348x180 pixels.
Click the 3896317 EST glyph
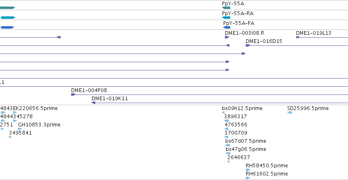point(227,121)
